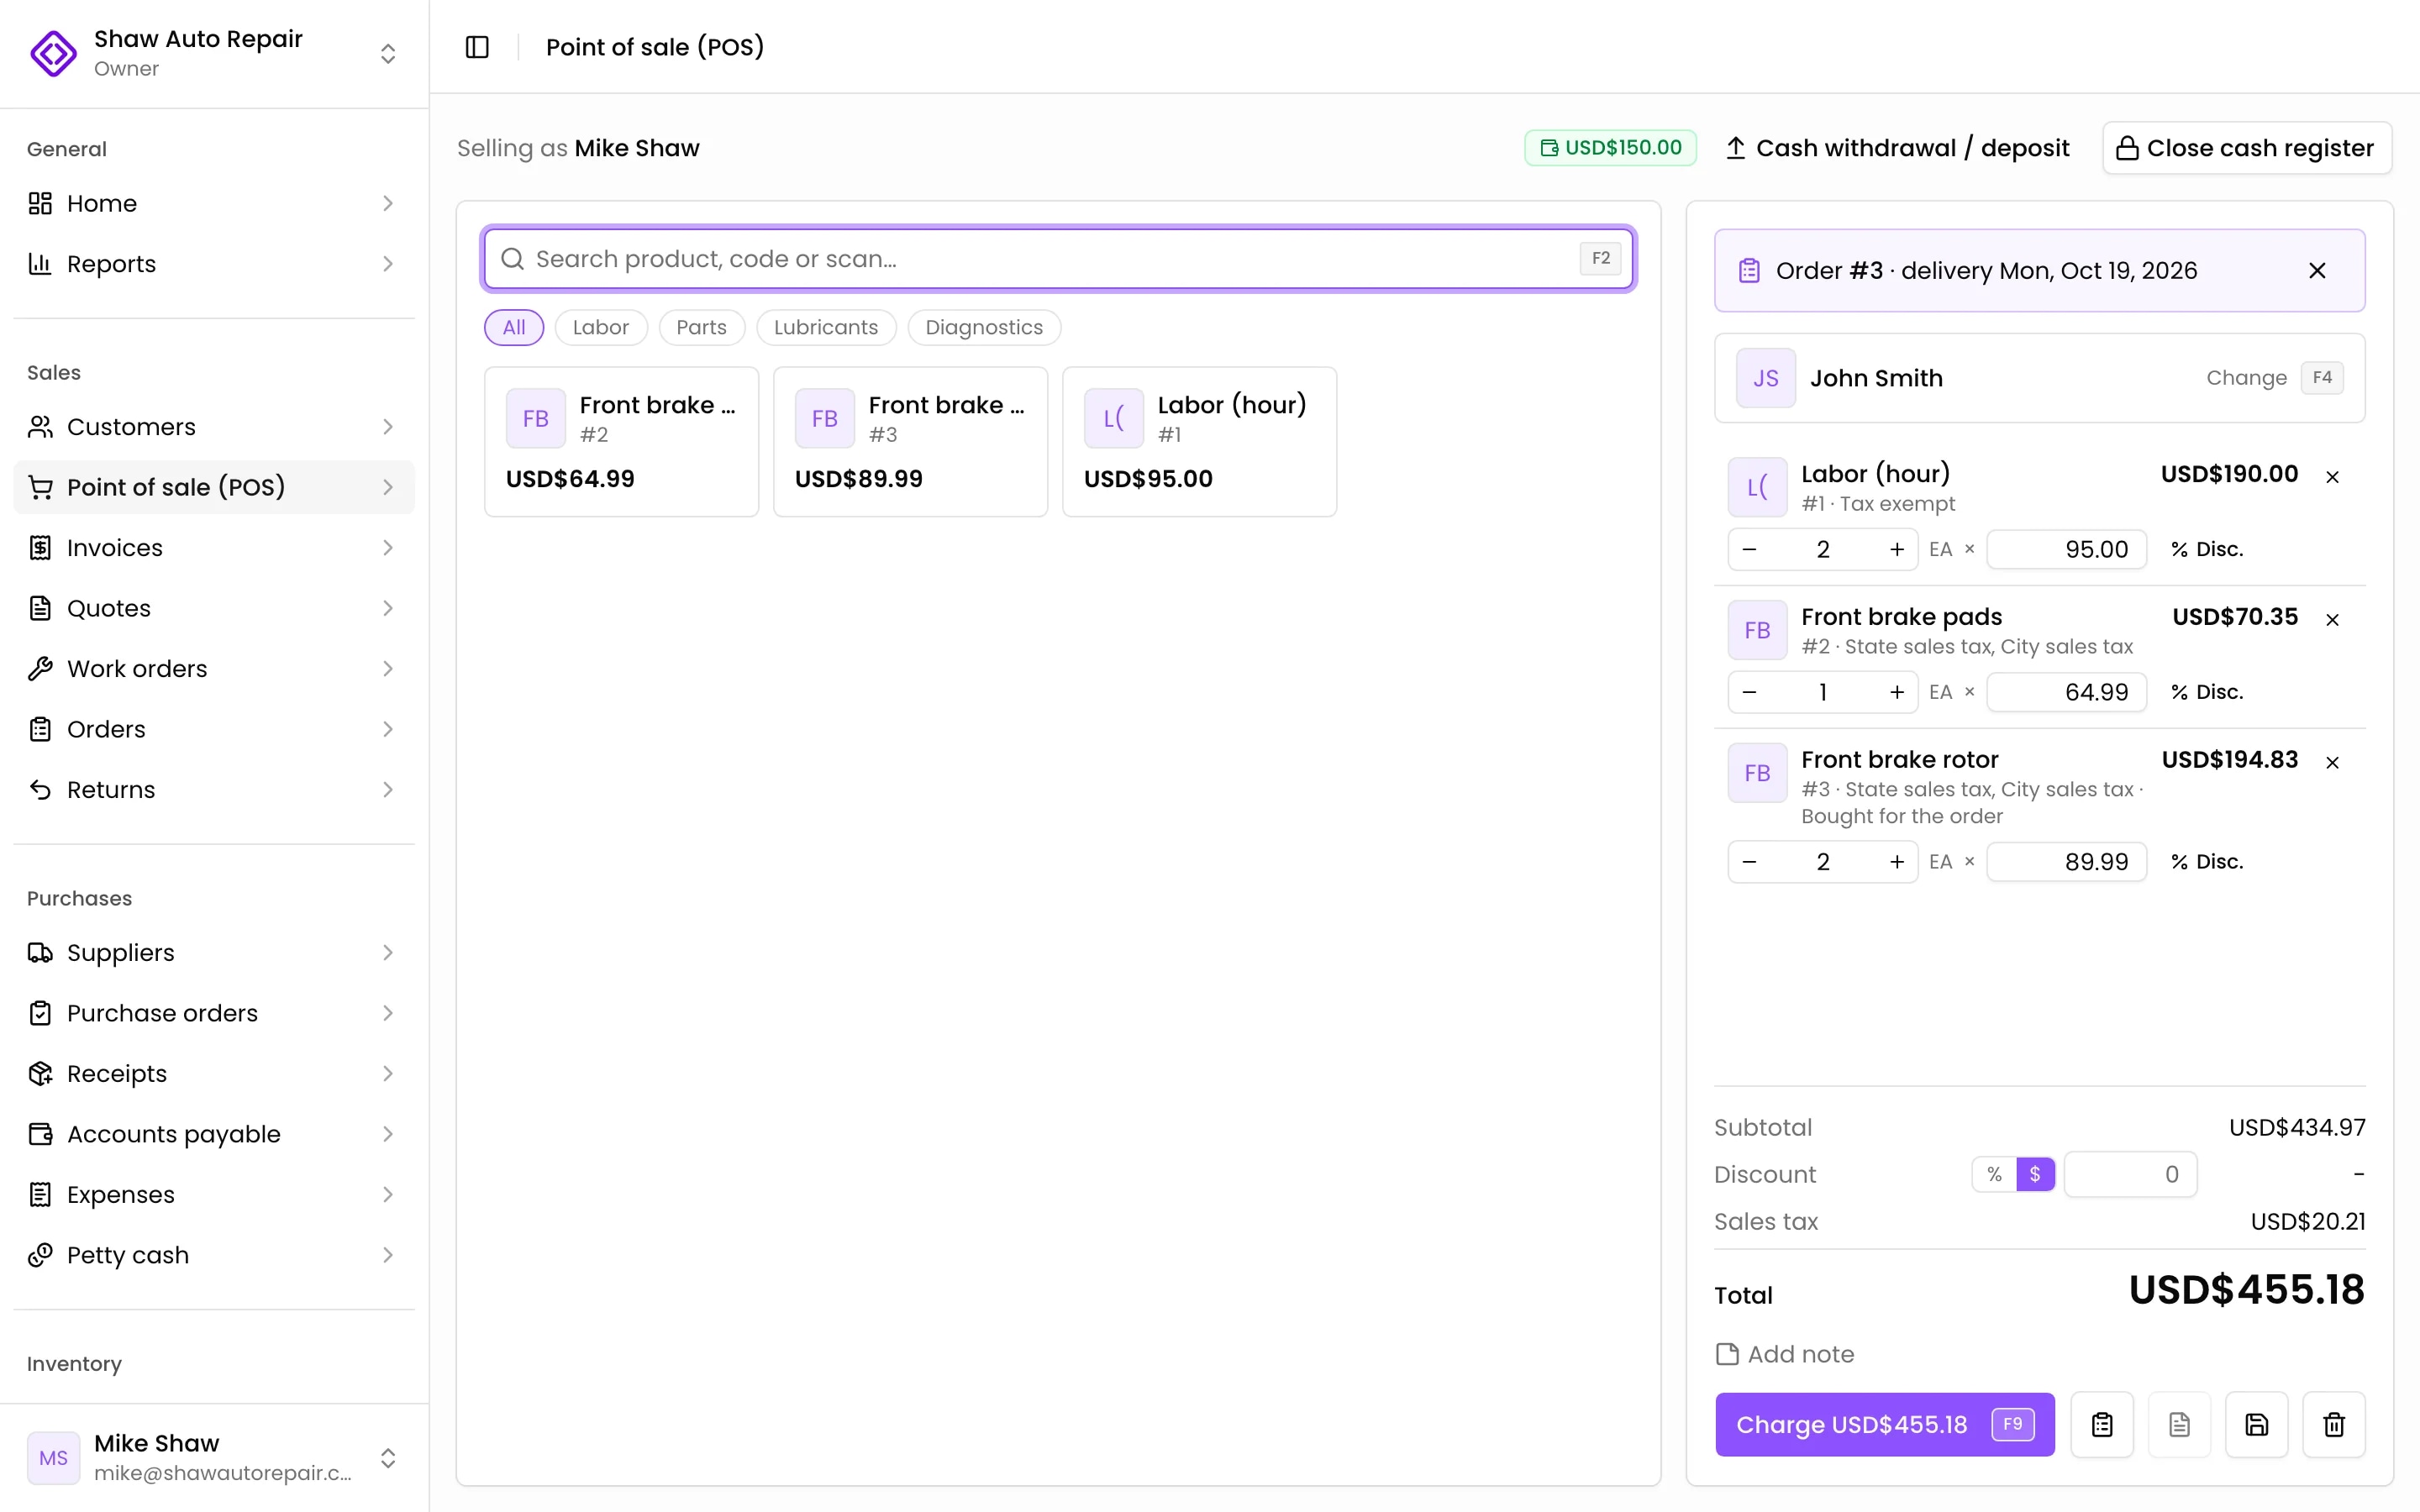Open Cash withdrawal / deposit

coord(1897,148)
